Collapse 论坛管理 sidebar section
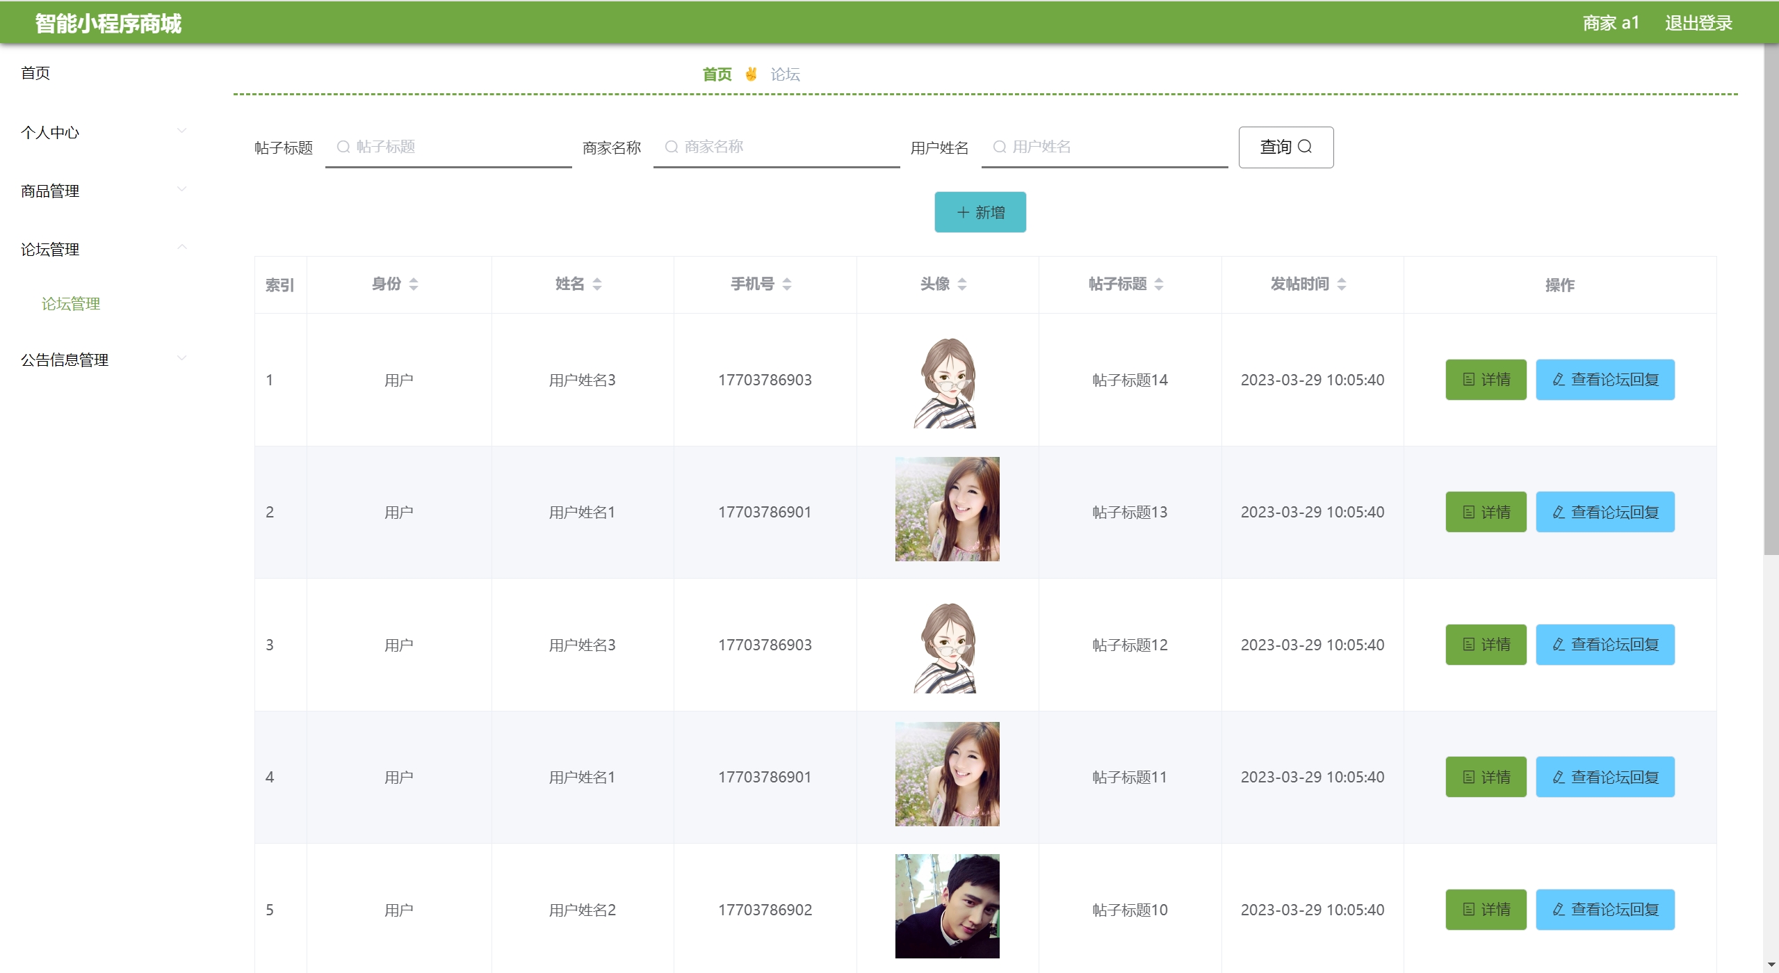 tap(181, 247)
